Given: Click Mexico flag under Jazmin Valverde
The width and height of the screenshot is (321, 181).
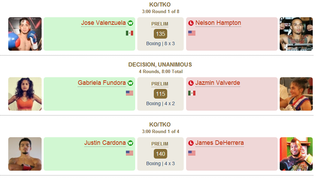Looking at the screenshot, I should click(x=192, y=93).
